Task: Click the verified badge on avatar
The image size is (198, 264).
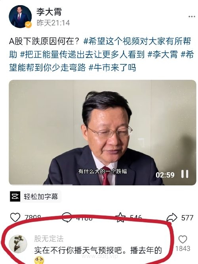Action: tap(29, 25)
